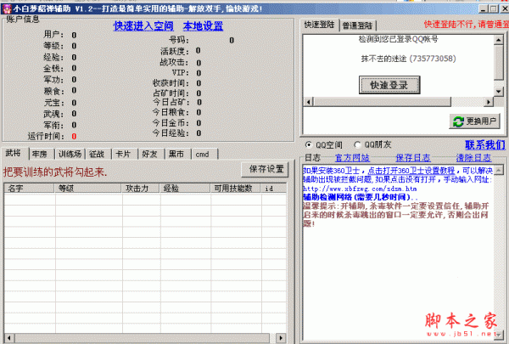
Task: Click the 经验 column header
Action: (185, 189)
